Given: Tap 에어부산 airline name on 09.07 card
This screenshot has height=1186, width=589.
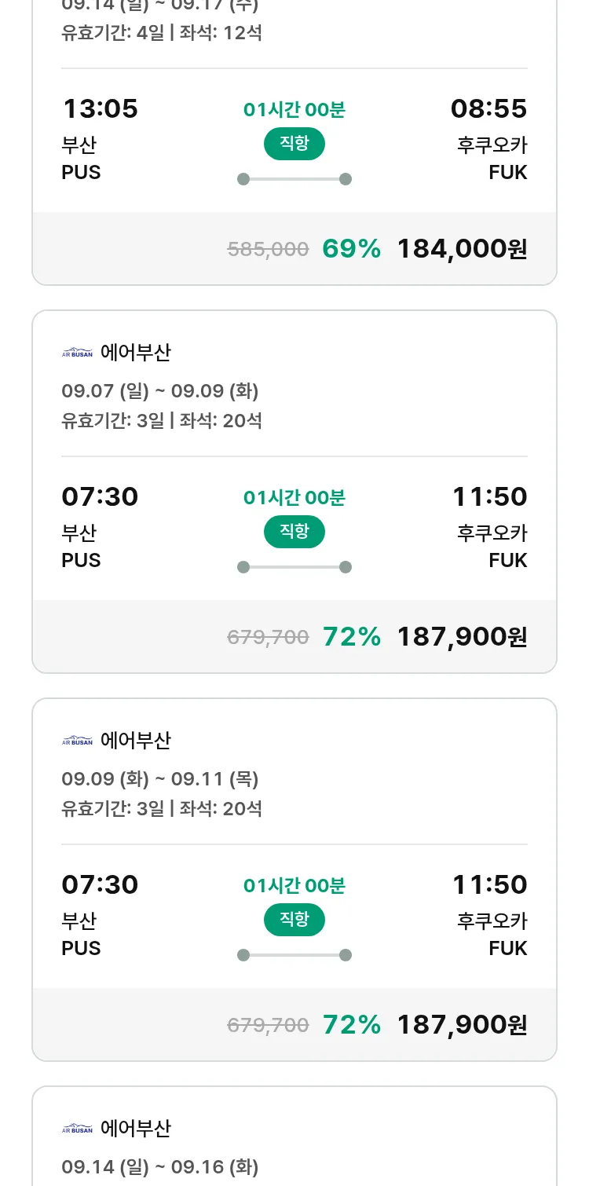Looking at the screenshot, I should coord(135,353).
